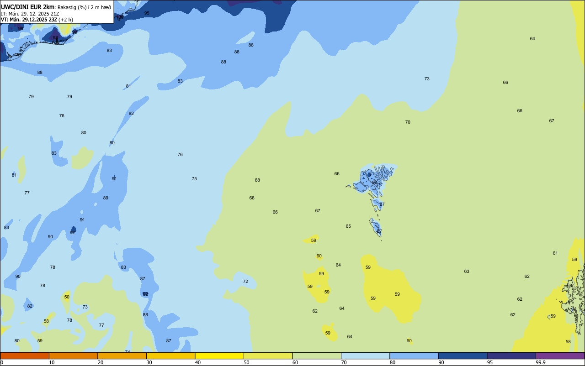Select the humidity value '89' on the map
Screen dimensions: 585x366
coord(106,198)
